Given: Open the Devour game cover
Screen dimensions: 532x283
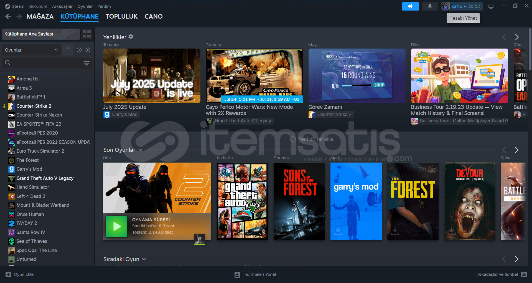Looking at the screenshot, I should [470, 201].
